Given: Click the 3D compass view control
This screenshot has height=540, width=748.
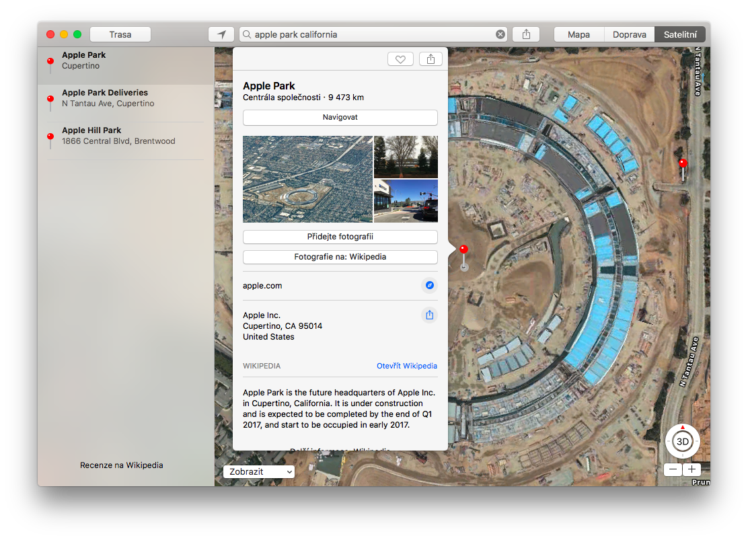Looking at the screenshot, I should click(683, 441).
